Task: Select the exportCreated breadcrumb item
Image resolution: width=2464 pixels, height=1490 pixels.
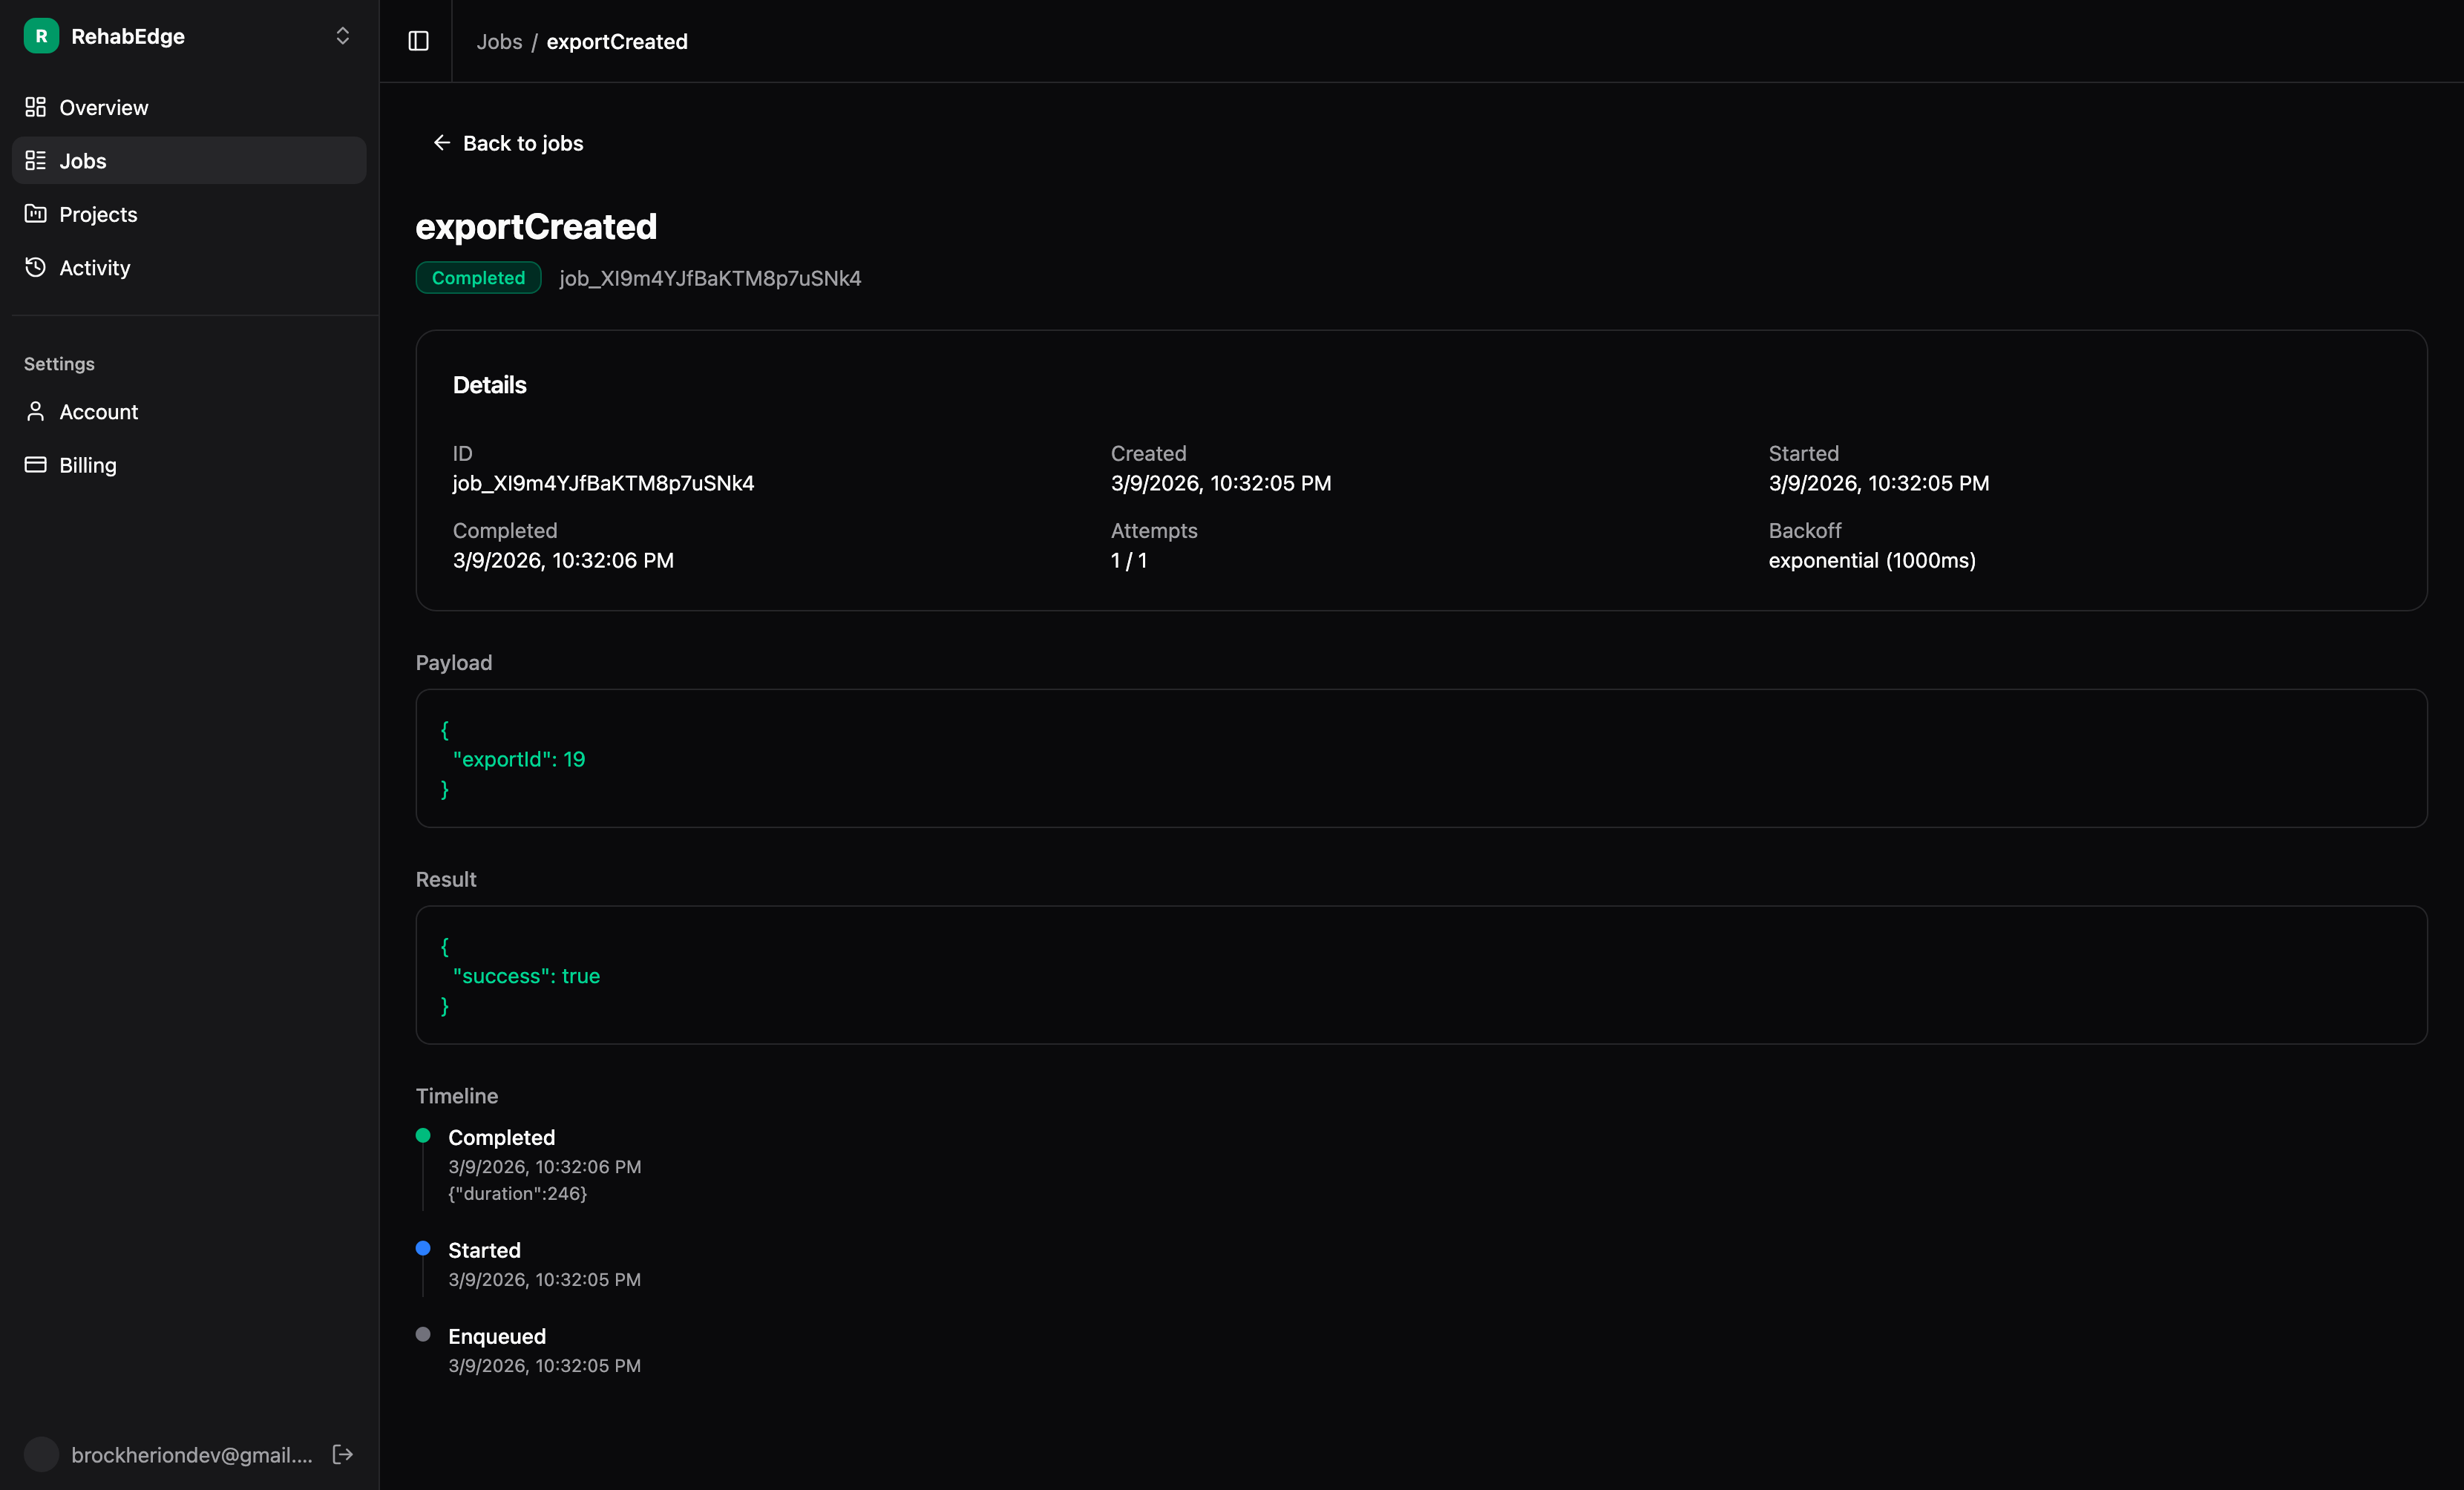Action: tap(617, 42)
